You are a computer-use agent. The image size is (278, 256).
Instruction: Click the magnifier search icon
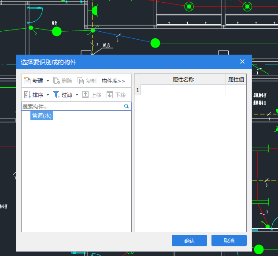(126, 106)
